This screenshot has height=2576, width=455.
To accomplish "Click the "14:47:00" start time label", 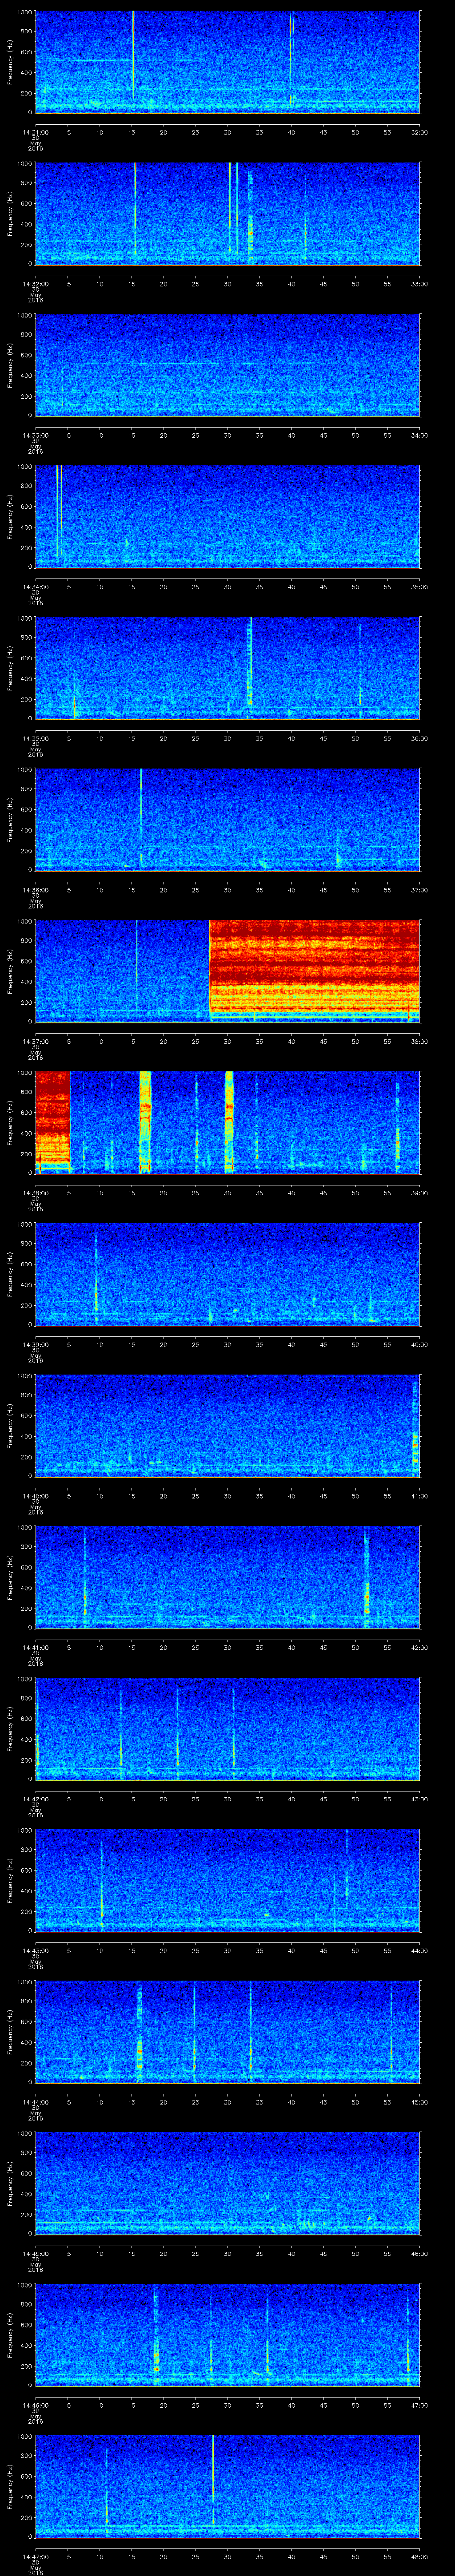I will coord(35,2557).
